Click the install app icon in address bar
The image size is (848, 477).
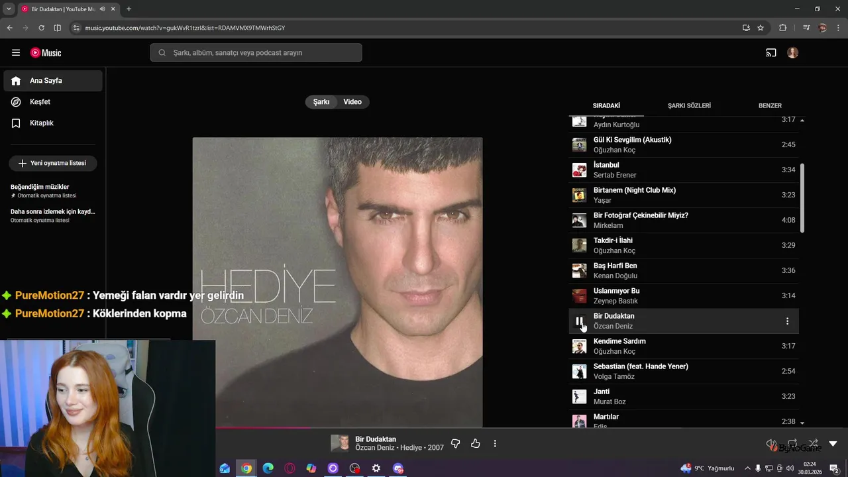tap(746, 28)
